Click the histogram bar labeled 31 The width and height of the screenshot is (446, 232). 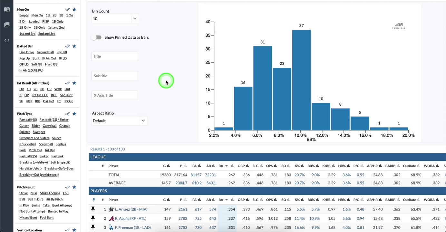[x=262, y=88]
